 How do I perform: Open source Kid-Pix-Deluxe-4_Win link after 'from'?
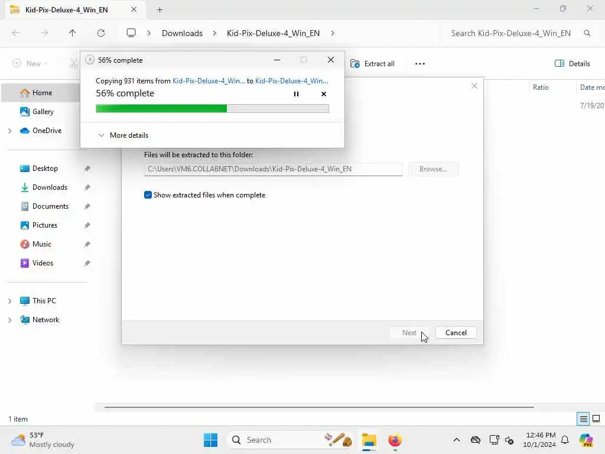(209, 80)
